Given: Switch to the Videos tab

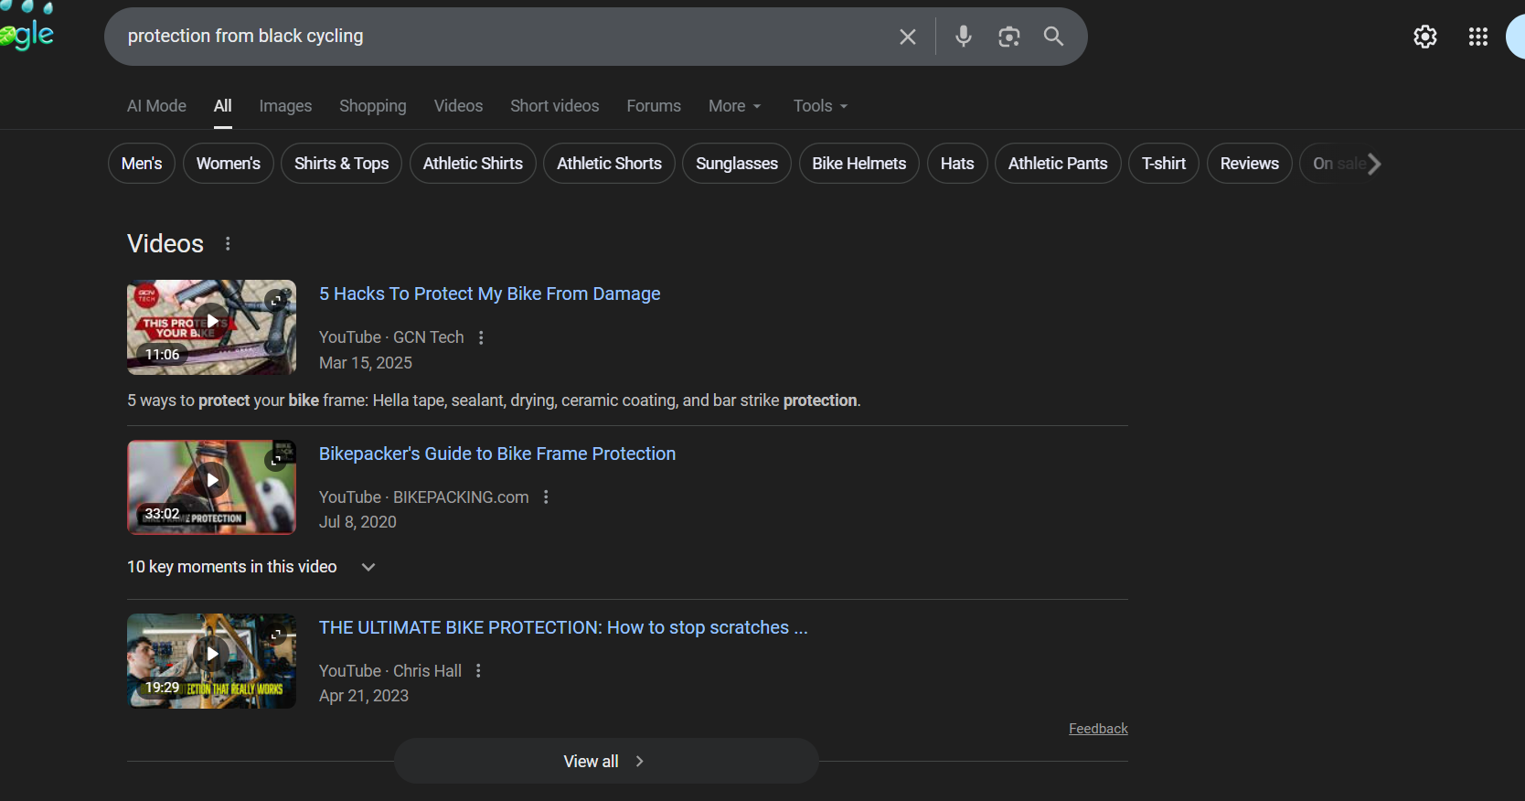Looking at the screenshot, I should (458, 106).
